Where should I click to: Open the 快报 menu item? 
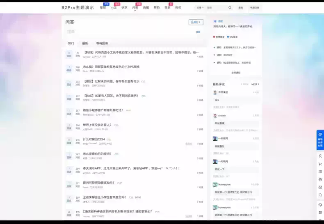[146, 8]
